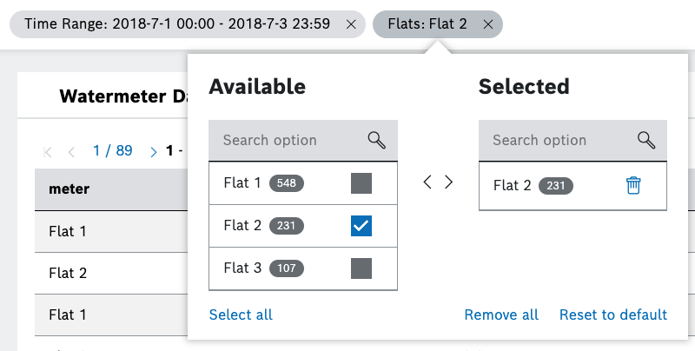The width and height of the screenshot is (695, 351).
Task: Open the Flats: Flat 2 filter chip
Action: pos(427,24)
